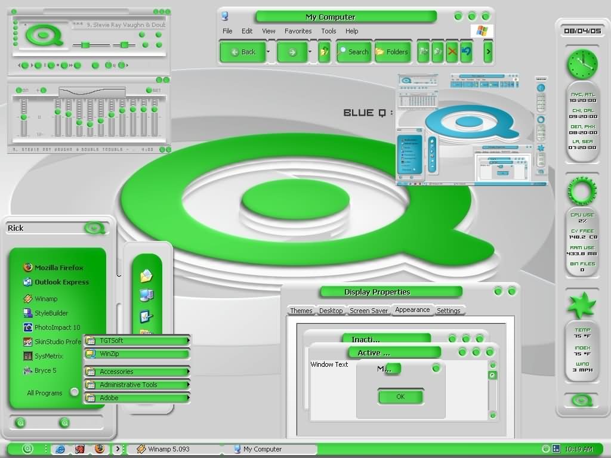Skip to previous track in Winamp

click(x=24, y=66)
